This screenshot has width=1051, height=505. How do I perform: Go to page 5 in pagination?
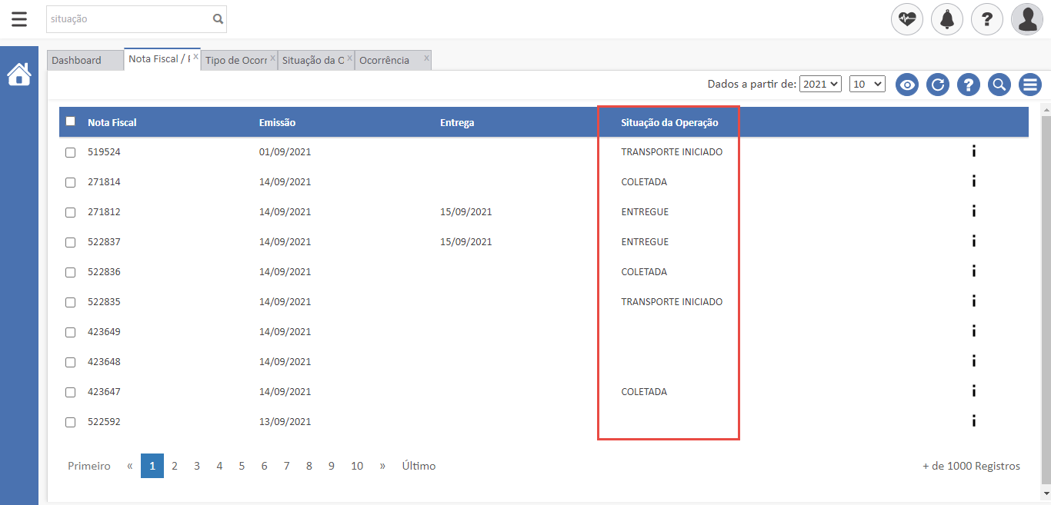(x=242, y=466)
